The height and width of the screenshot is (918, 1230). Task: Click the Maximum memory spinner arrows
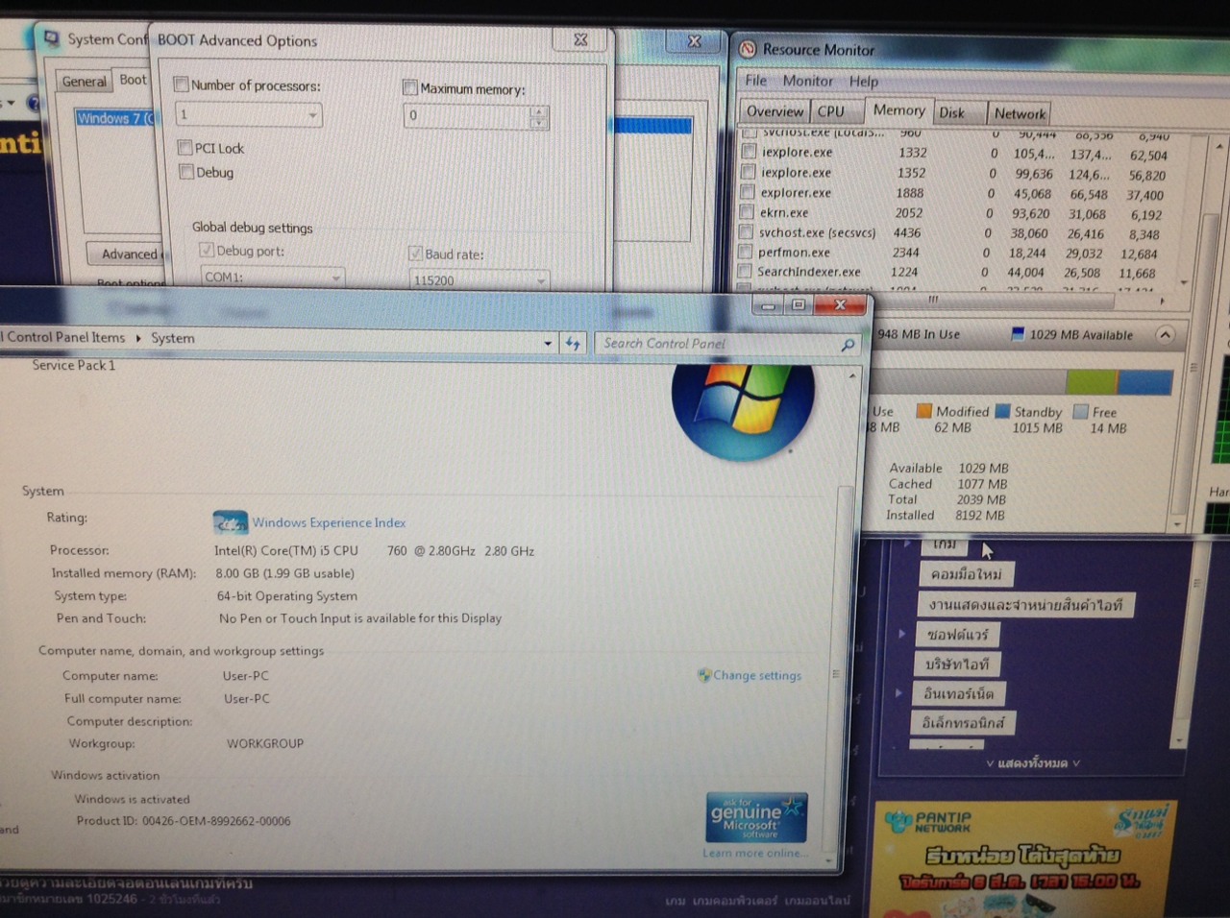point(539,117)
